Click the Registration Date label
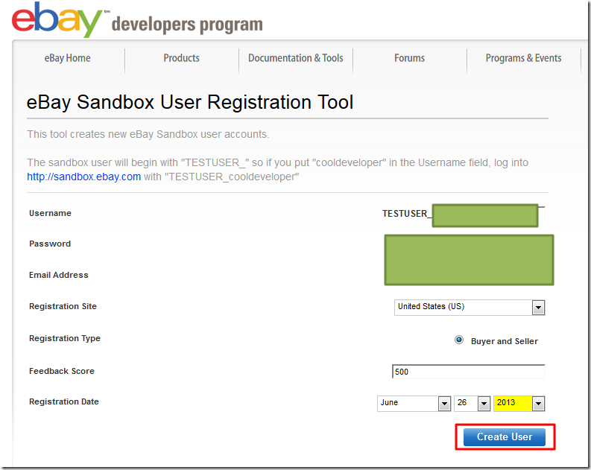This screenshot has width=591, height=470. pyautogui.click(x=64, y=401)
